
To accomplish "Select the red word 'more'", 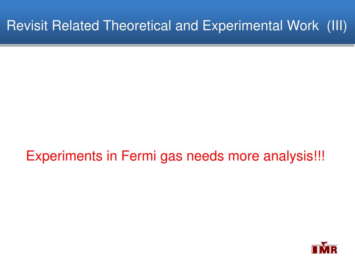I will 244,157.
